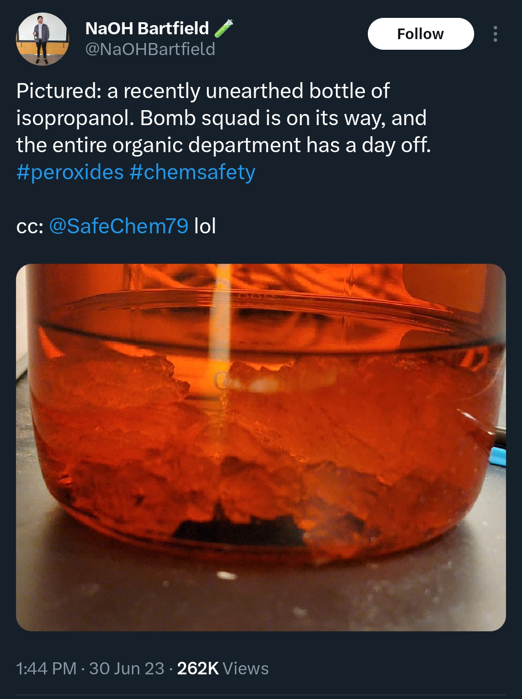Select the word 'isopropanol' in the tweet
This screenshot has width=522, height=699.
click(x=75, y=118)
